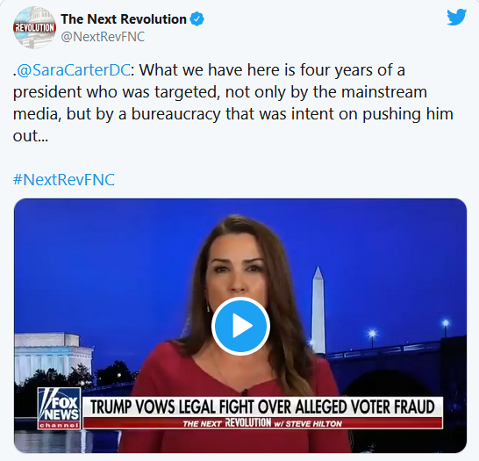The height and width of the screenshot is (461, 479).
Task: Click the Next Revolution w/ Steve Hilton strip
Action: coord(262,423)
